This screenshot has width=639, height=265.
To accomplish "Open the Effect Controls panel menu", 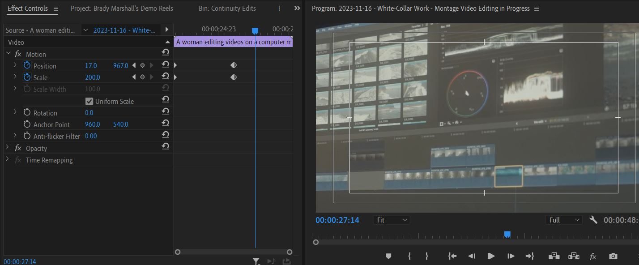I will [x=55, y=9].
